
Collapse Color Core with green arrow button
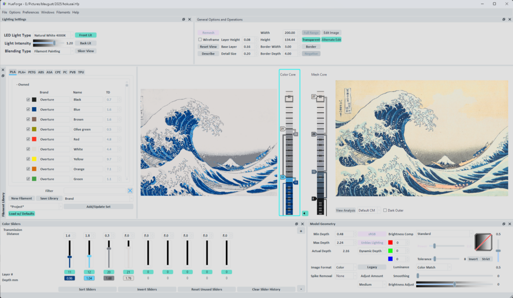[x=305, y=213]
